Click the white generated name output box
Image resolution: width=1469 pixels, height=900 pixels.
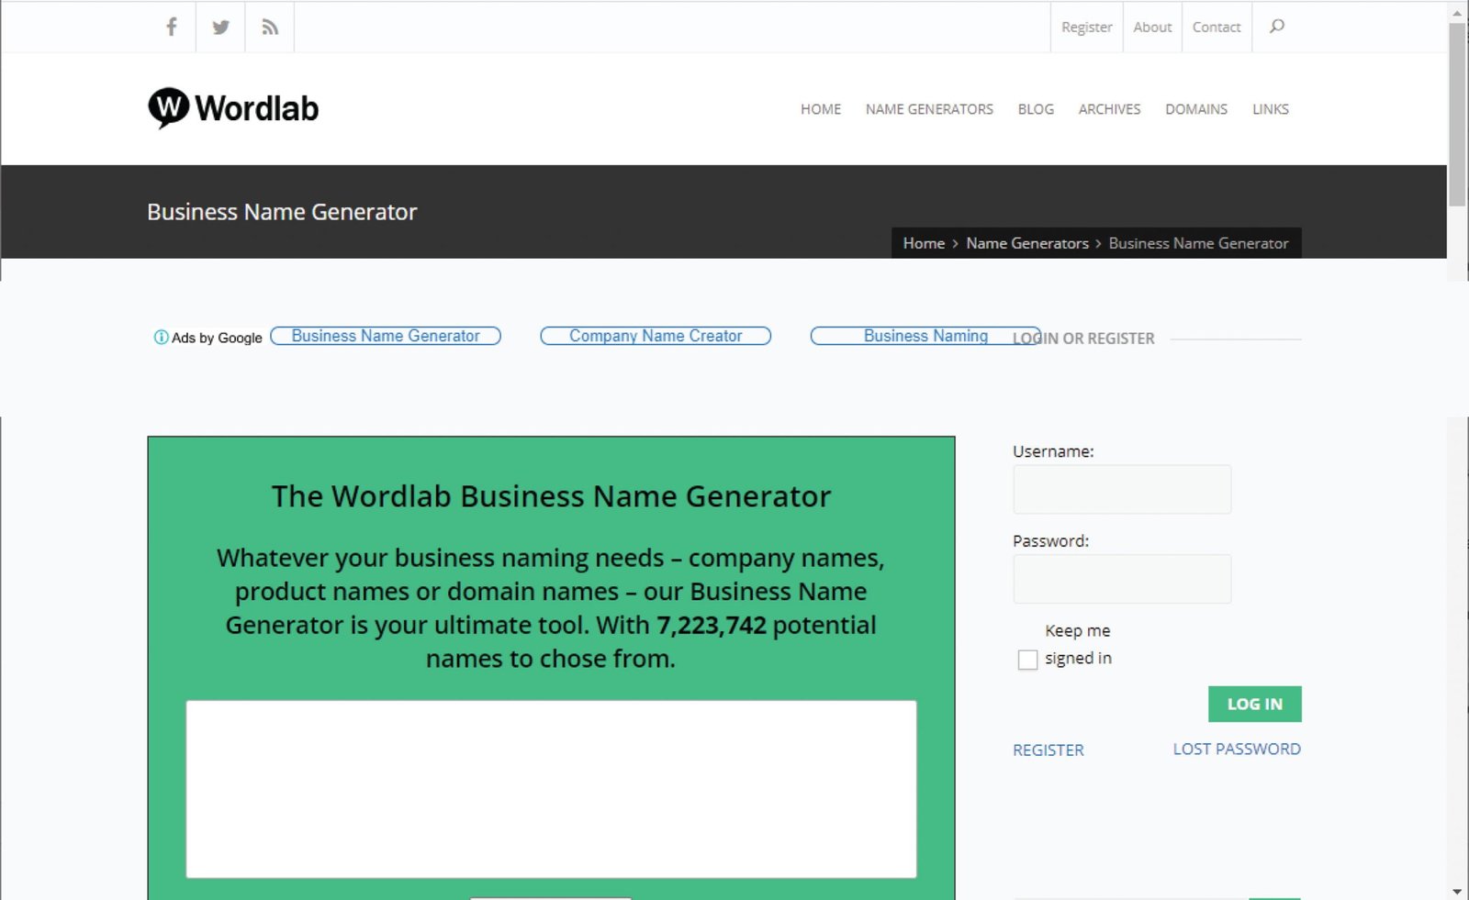pyautogui.click(x=551, y=789)
